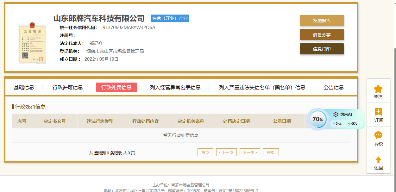The width and height of the screenshot is (396, 192).
Task: Click the 上一页 pagination button
Action: pyautogui.click(x=227, y=152)
